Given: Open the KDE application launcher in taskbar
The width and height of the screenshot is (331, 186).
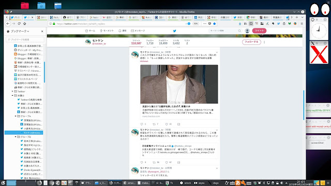Looking at the screenshot, I should 3,183.
